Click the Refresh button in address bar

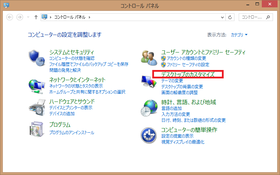pos(230,17)
